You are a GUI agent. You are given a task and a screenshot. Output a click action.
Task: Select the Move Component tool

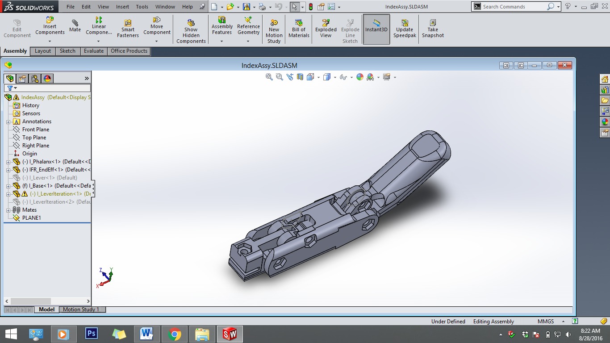pyautogui.click(x=157, y=26)
